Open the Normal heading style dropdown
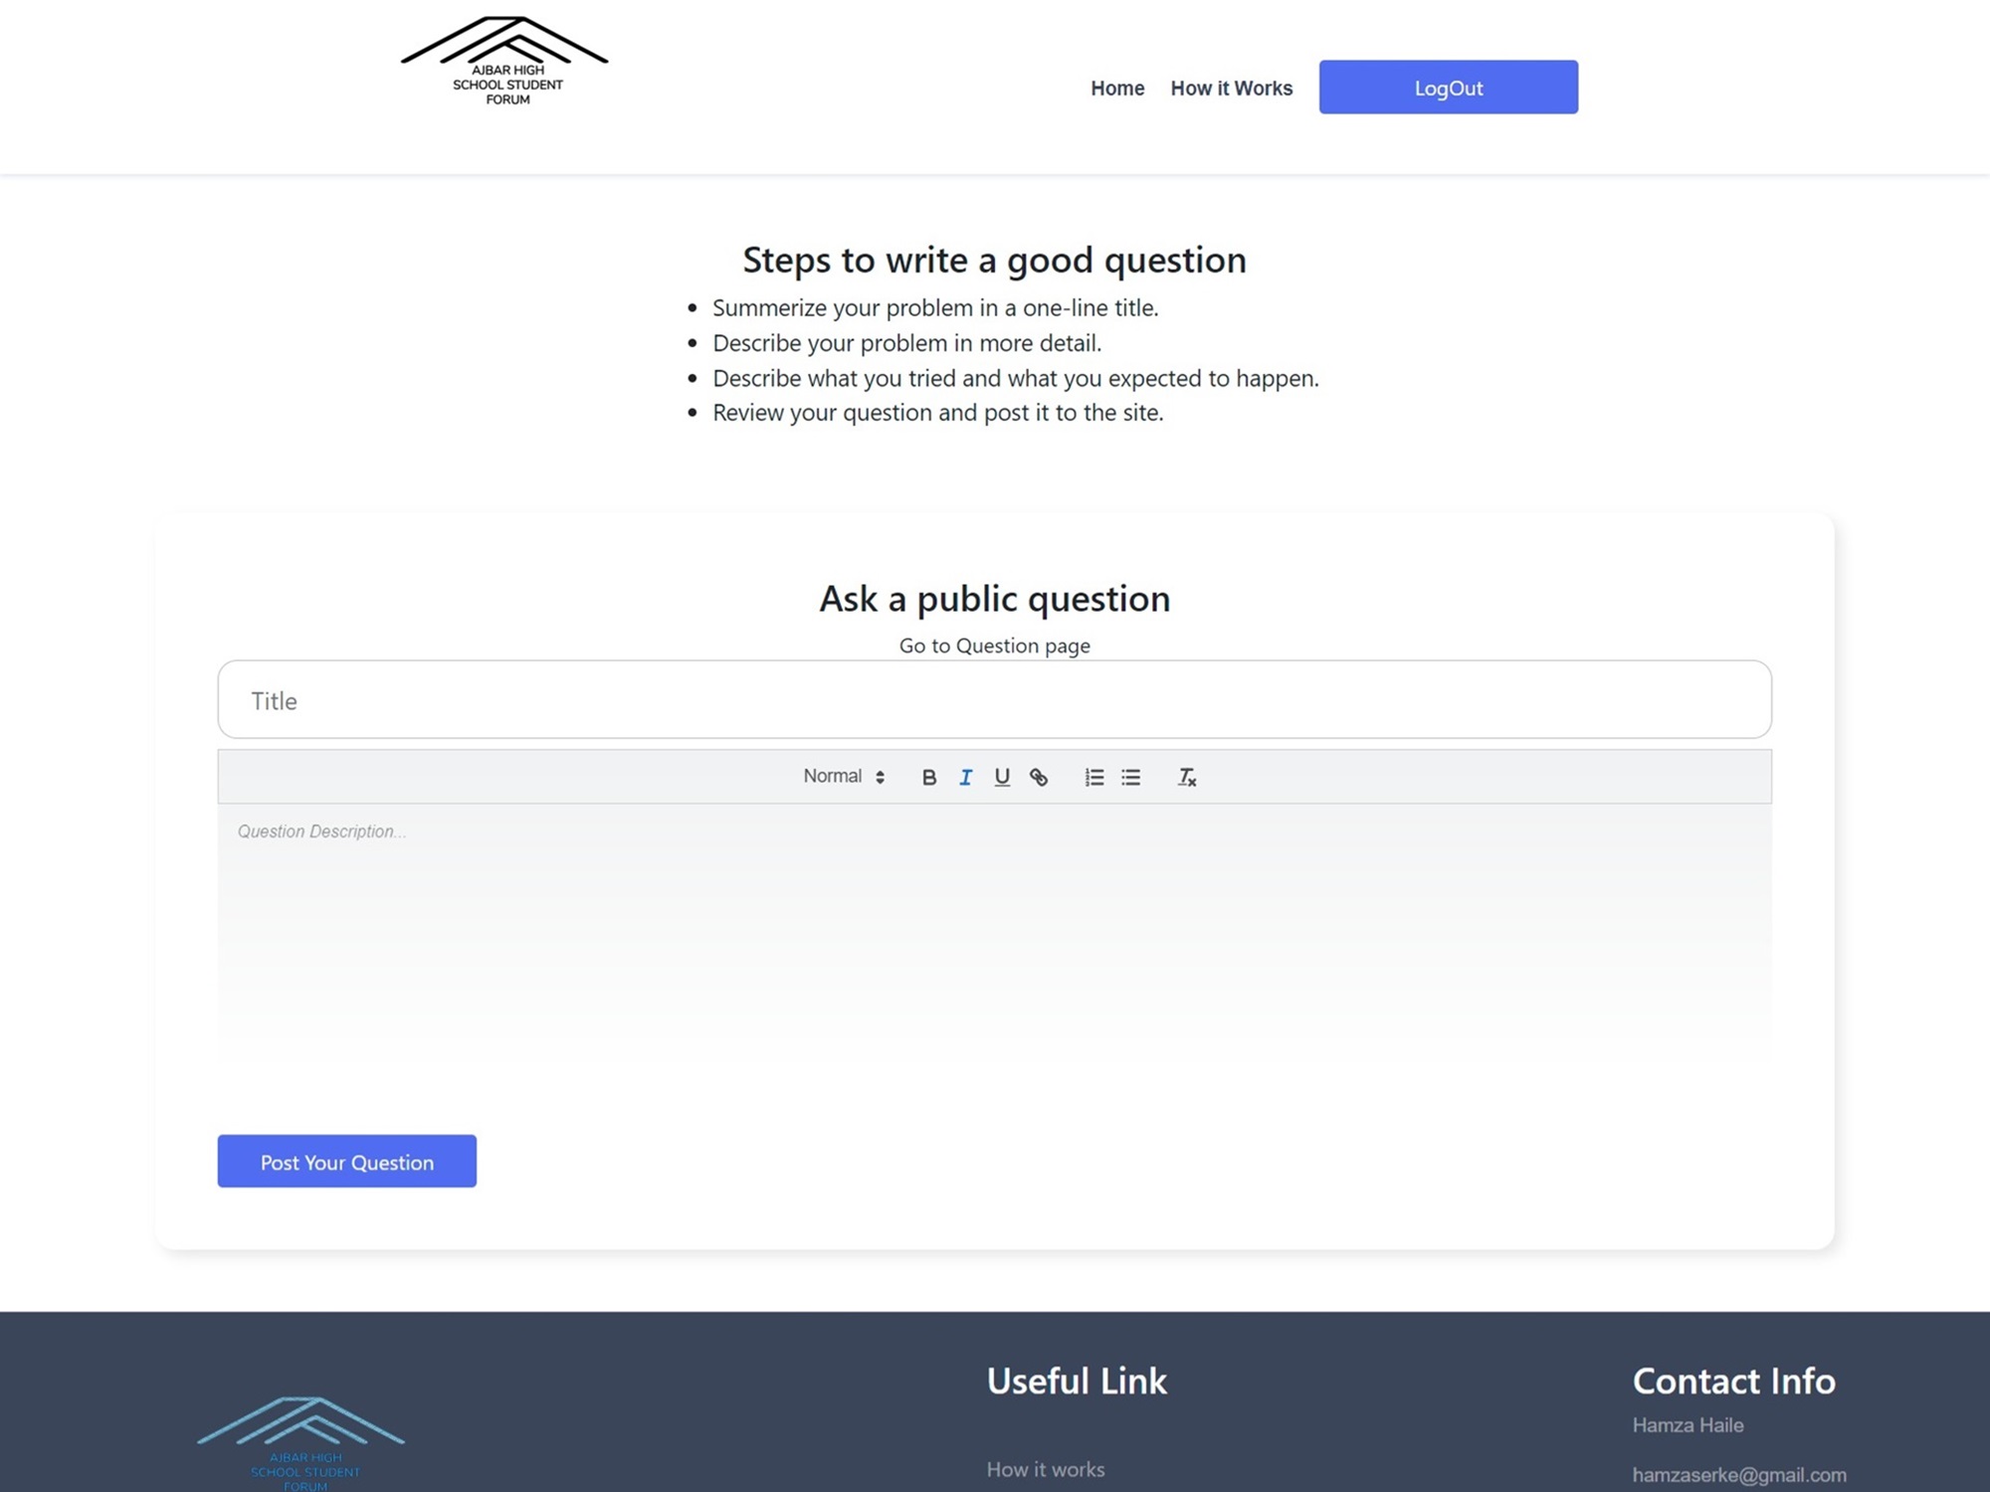Screen dimensions: 1990x1492 click(844, 777)
